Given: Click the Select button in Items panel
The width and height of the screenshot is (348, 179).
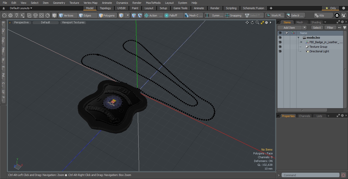Looking at the screenshot, I should click(317, 28).
